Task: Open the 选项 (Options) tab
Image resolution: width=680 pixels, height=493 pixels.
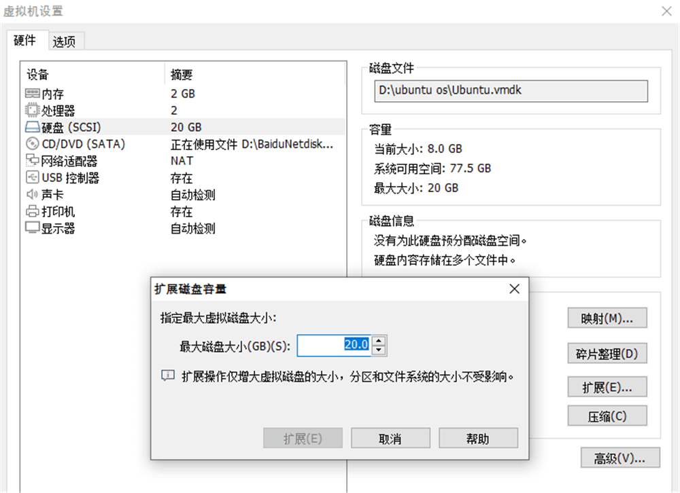Action: pos(65,41)
